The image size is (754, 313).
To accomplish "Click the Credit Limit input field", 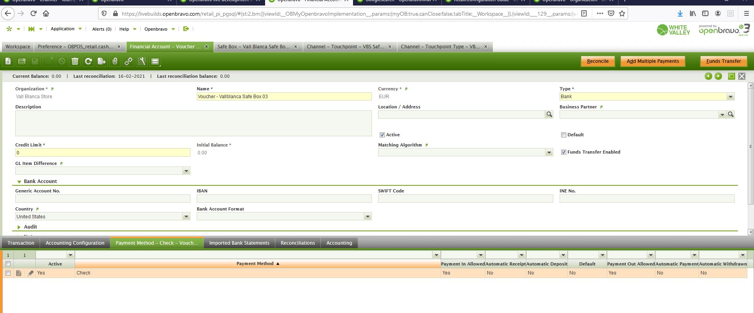I will [x=102, y=153].
